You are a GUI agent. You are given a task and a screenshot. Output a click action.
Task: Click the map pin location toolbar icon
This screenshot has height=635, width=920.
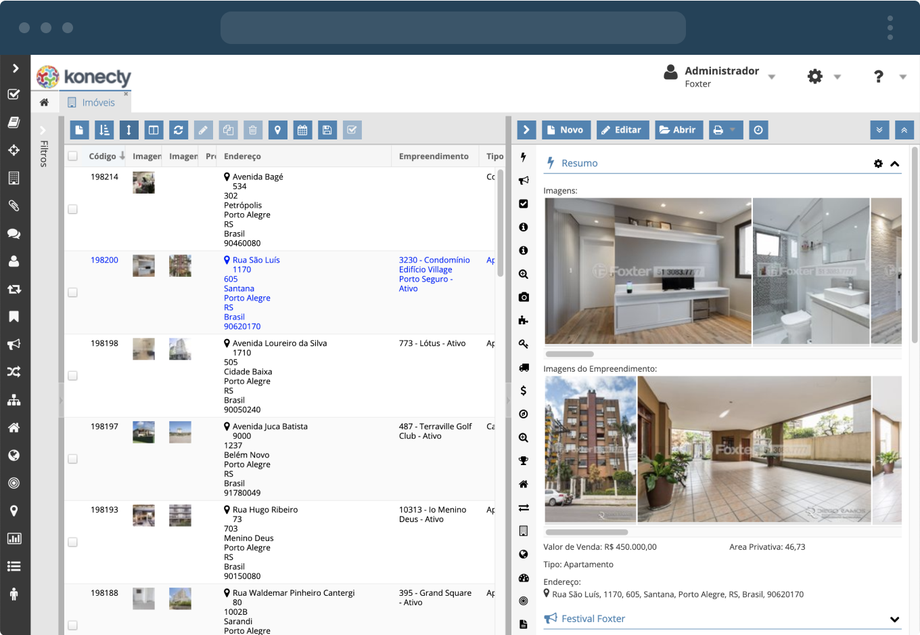(x=277, y=130)
